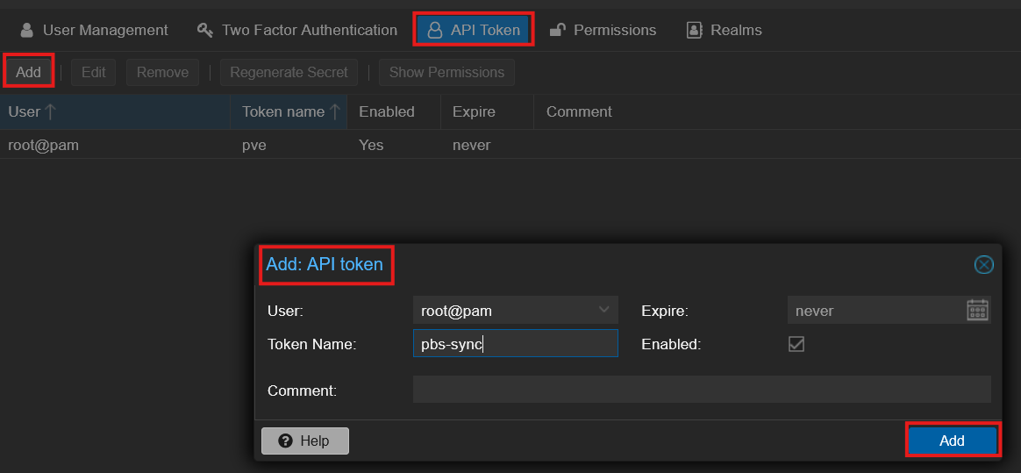The width and height of the screenshot is (1021, 473).
Task: Click Regenerate Secret button
Action: (x=289, y=72)
